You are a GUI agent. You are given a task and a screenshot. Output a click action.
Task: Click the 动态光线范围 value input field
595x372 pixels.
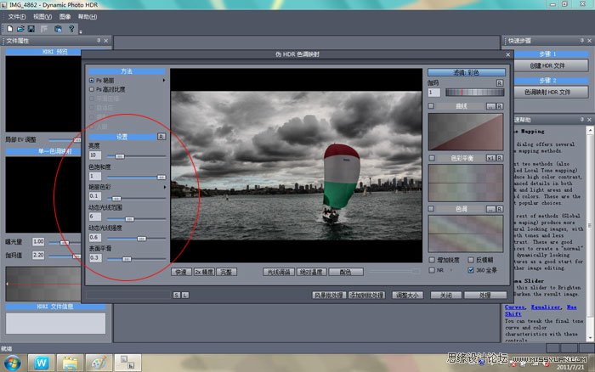95,217
